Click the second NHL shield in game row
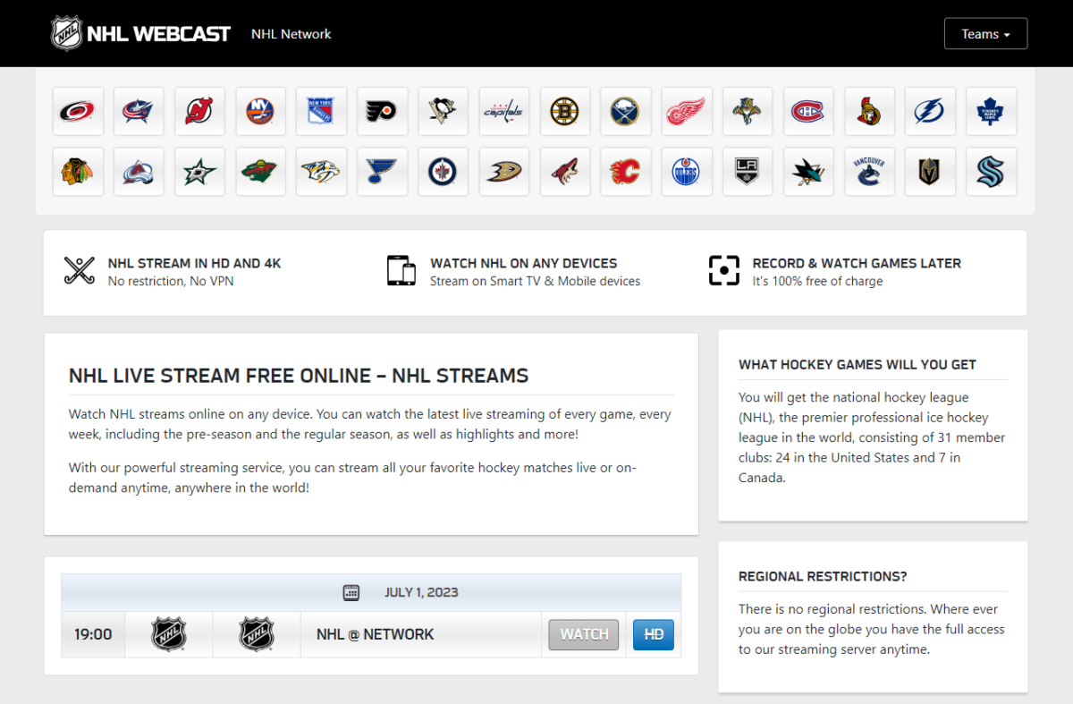 [257, 634]
